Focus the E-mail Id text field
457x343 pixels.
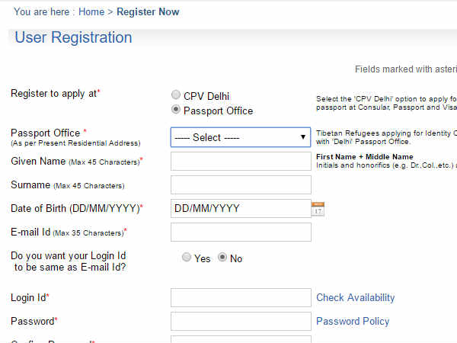[x=241, y=232]
